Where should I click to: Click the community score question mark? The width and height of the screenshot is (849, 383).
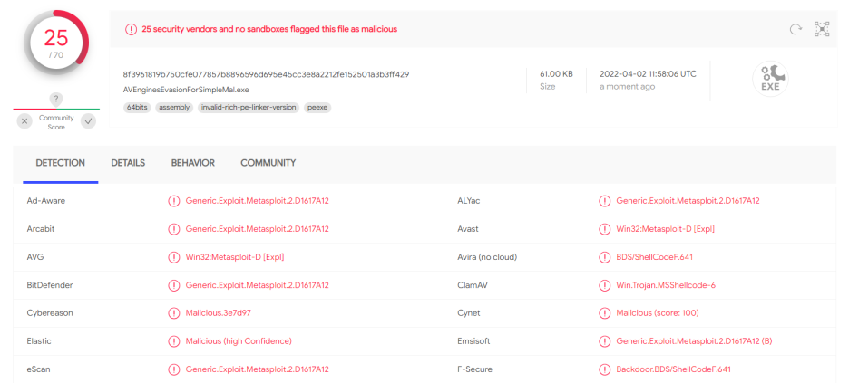click(x=56, y=99)
